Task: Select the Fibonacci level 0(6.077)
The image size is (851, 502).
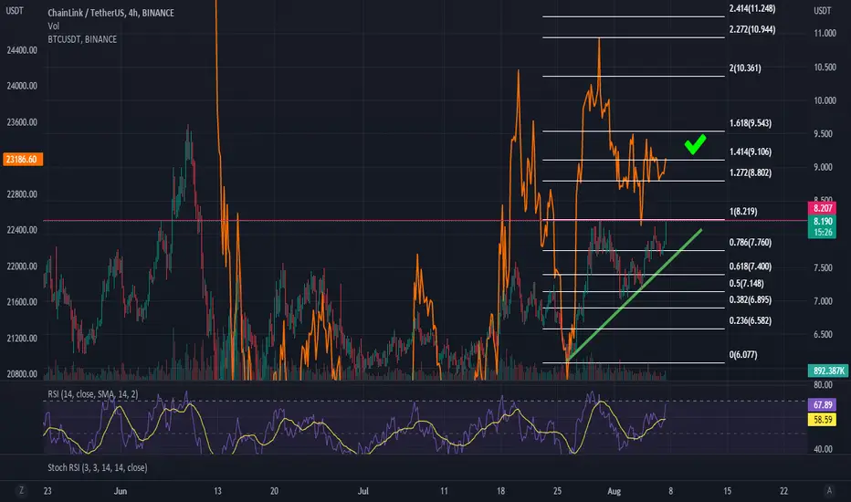Action: [x=743, y=355]
